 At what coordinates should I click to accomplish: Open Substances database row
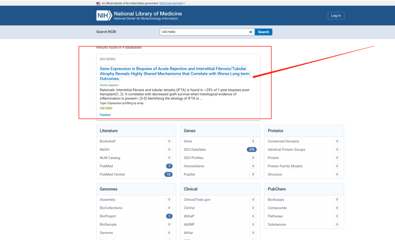pos(304,225)
